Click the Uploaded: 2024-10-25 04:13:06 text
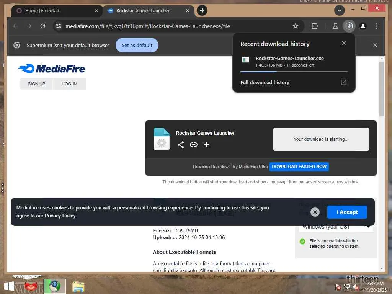The width and height of the screenshot is (392, 294). 189,237
